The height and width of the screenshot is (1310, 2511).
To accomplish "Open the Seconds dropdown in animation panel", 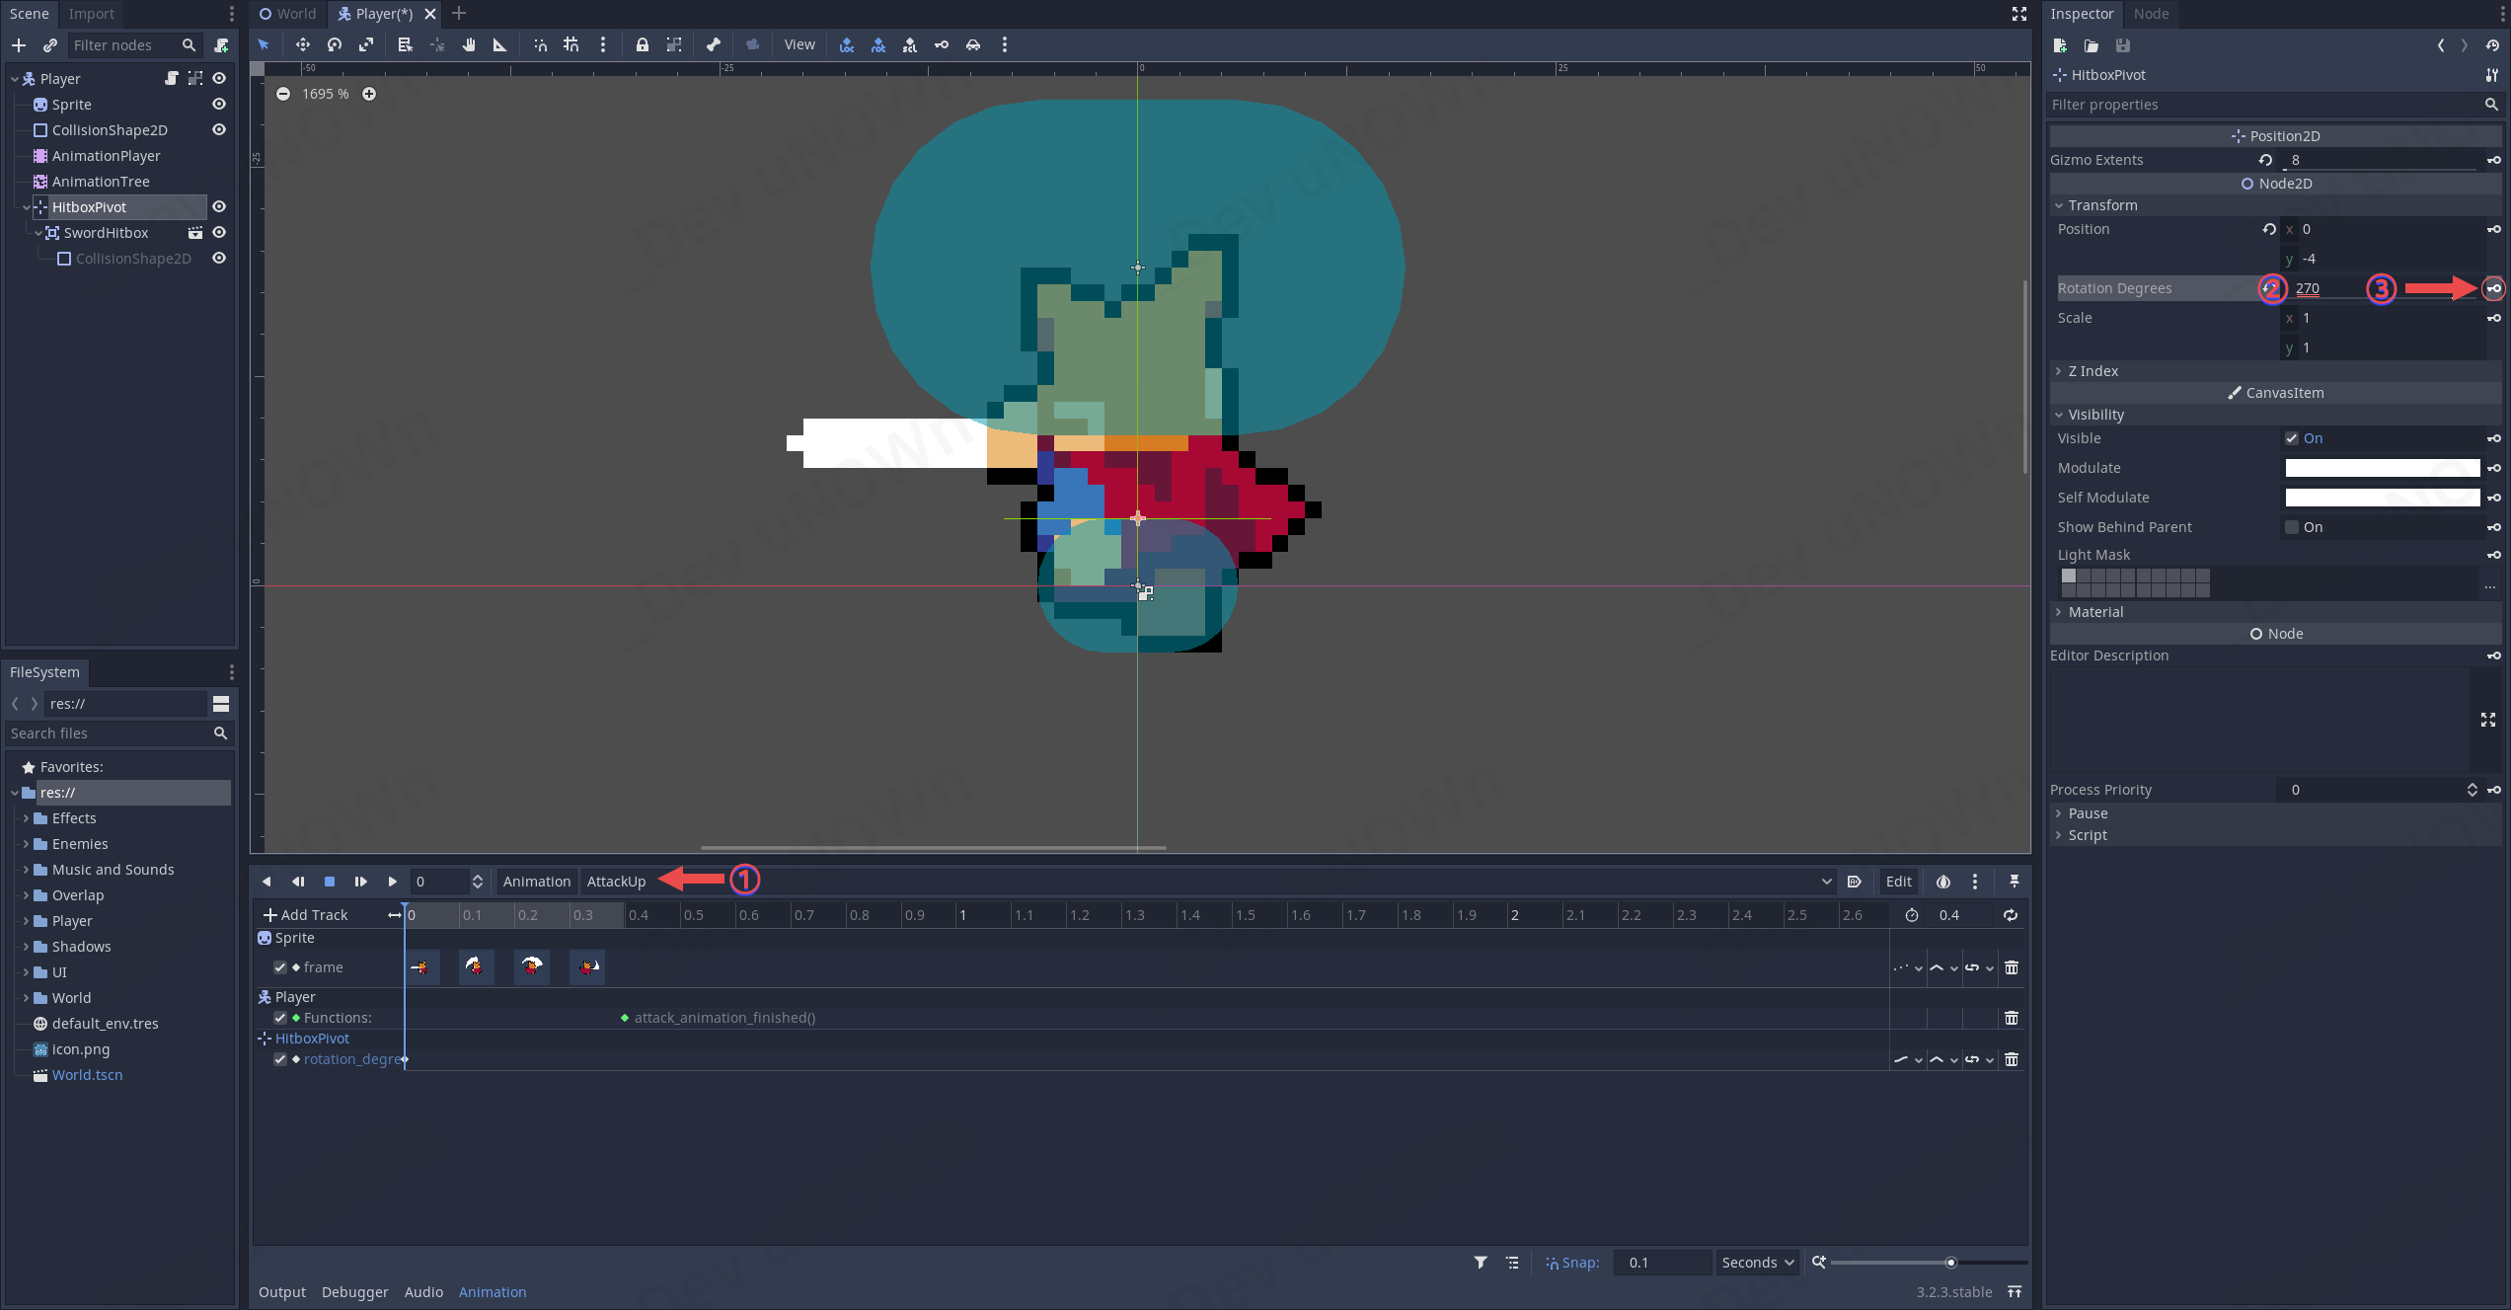I will (x=1757, y=1263).
